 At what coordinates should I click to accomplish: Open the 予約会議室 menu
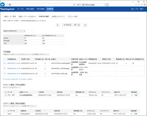pyautogui.click(x=40, y=9)
